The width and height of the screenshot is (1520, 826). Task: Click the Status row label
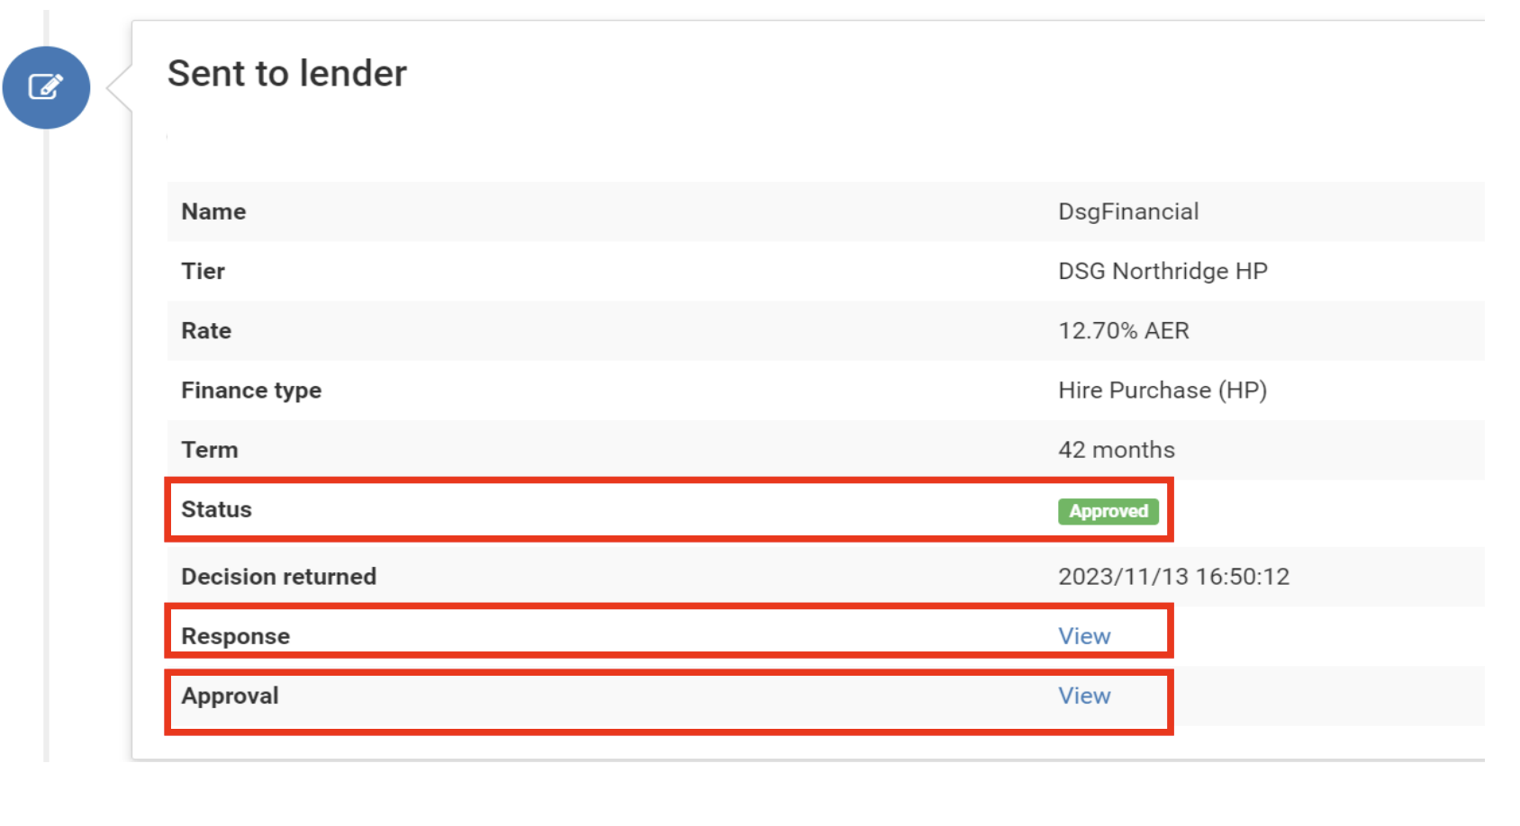tap(216, 509)
